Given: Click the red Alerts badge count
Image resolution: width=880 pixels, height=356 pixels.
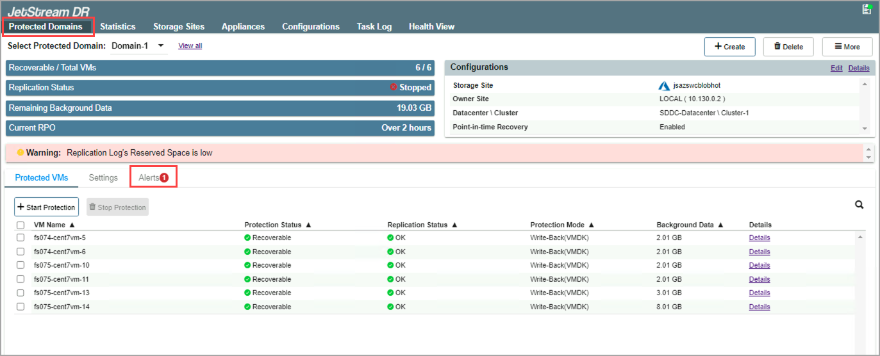Looking at the screenshot, I should [x=164, y=178].
